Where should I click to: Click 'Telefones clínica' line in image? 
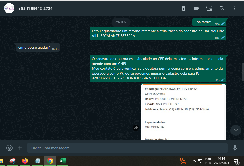(x=177, y=109)
